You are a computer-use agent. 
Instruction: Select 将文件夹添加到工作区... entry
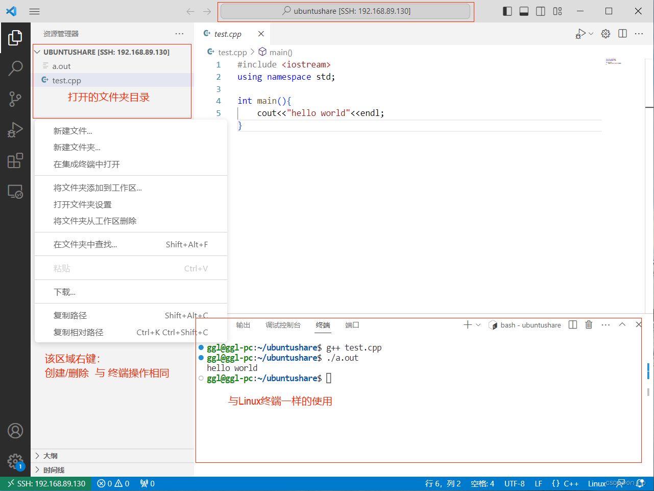click(x=131, y=188)
